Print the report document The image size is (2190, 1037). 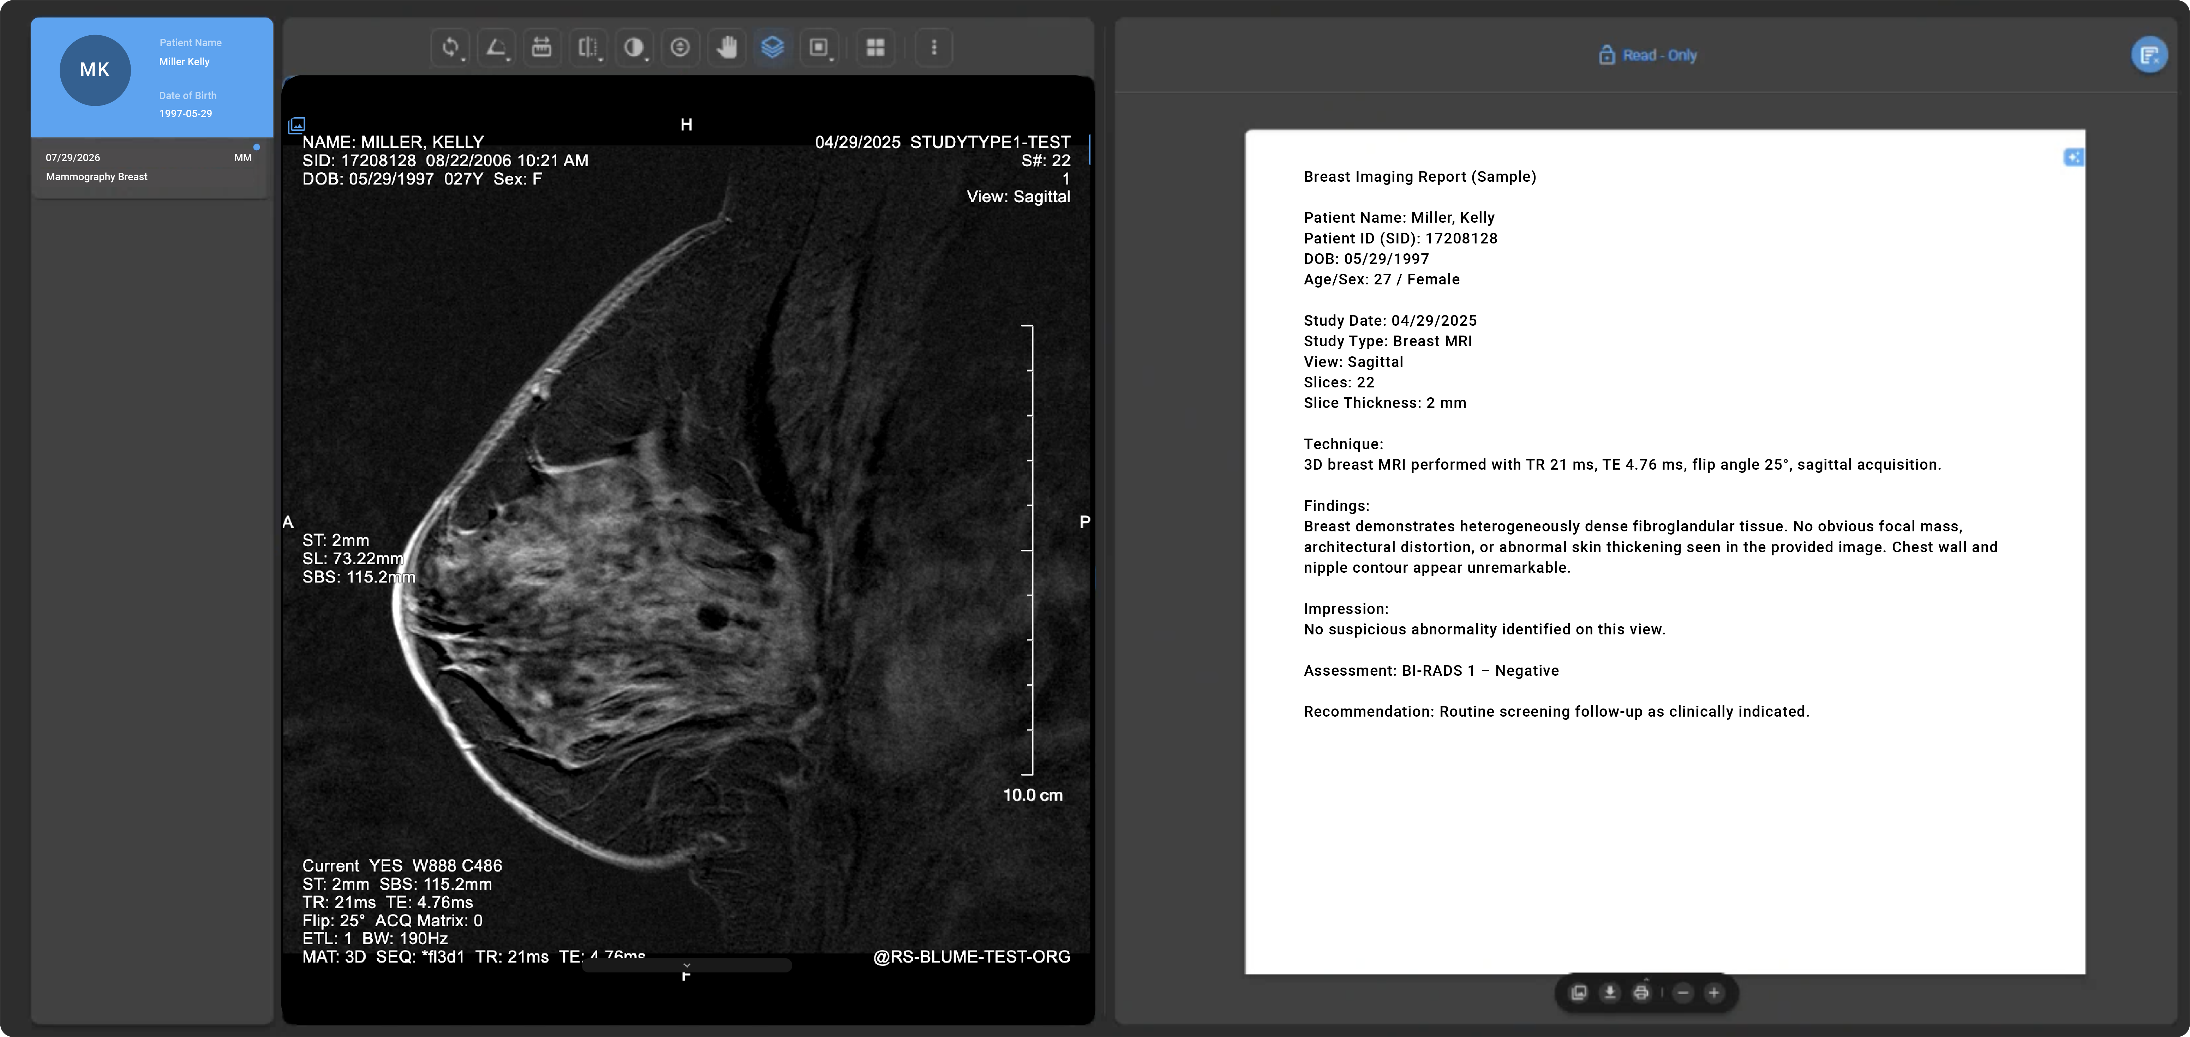[x=1641, y=993]
